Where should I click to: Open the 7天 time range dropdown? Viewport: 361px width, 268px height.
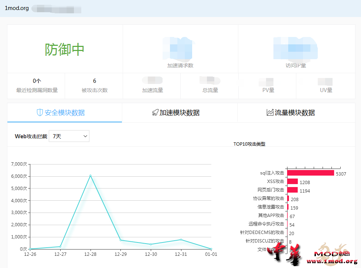(69, 136)
